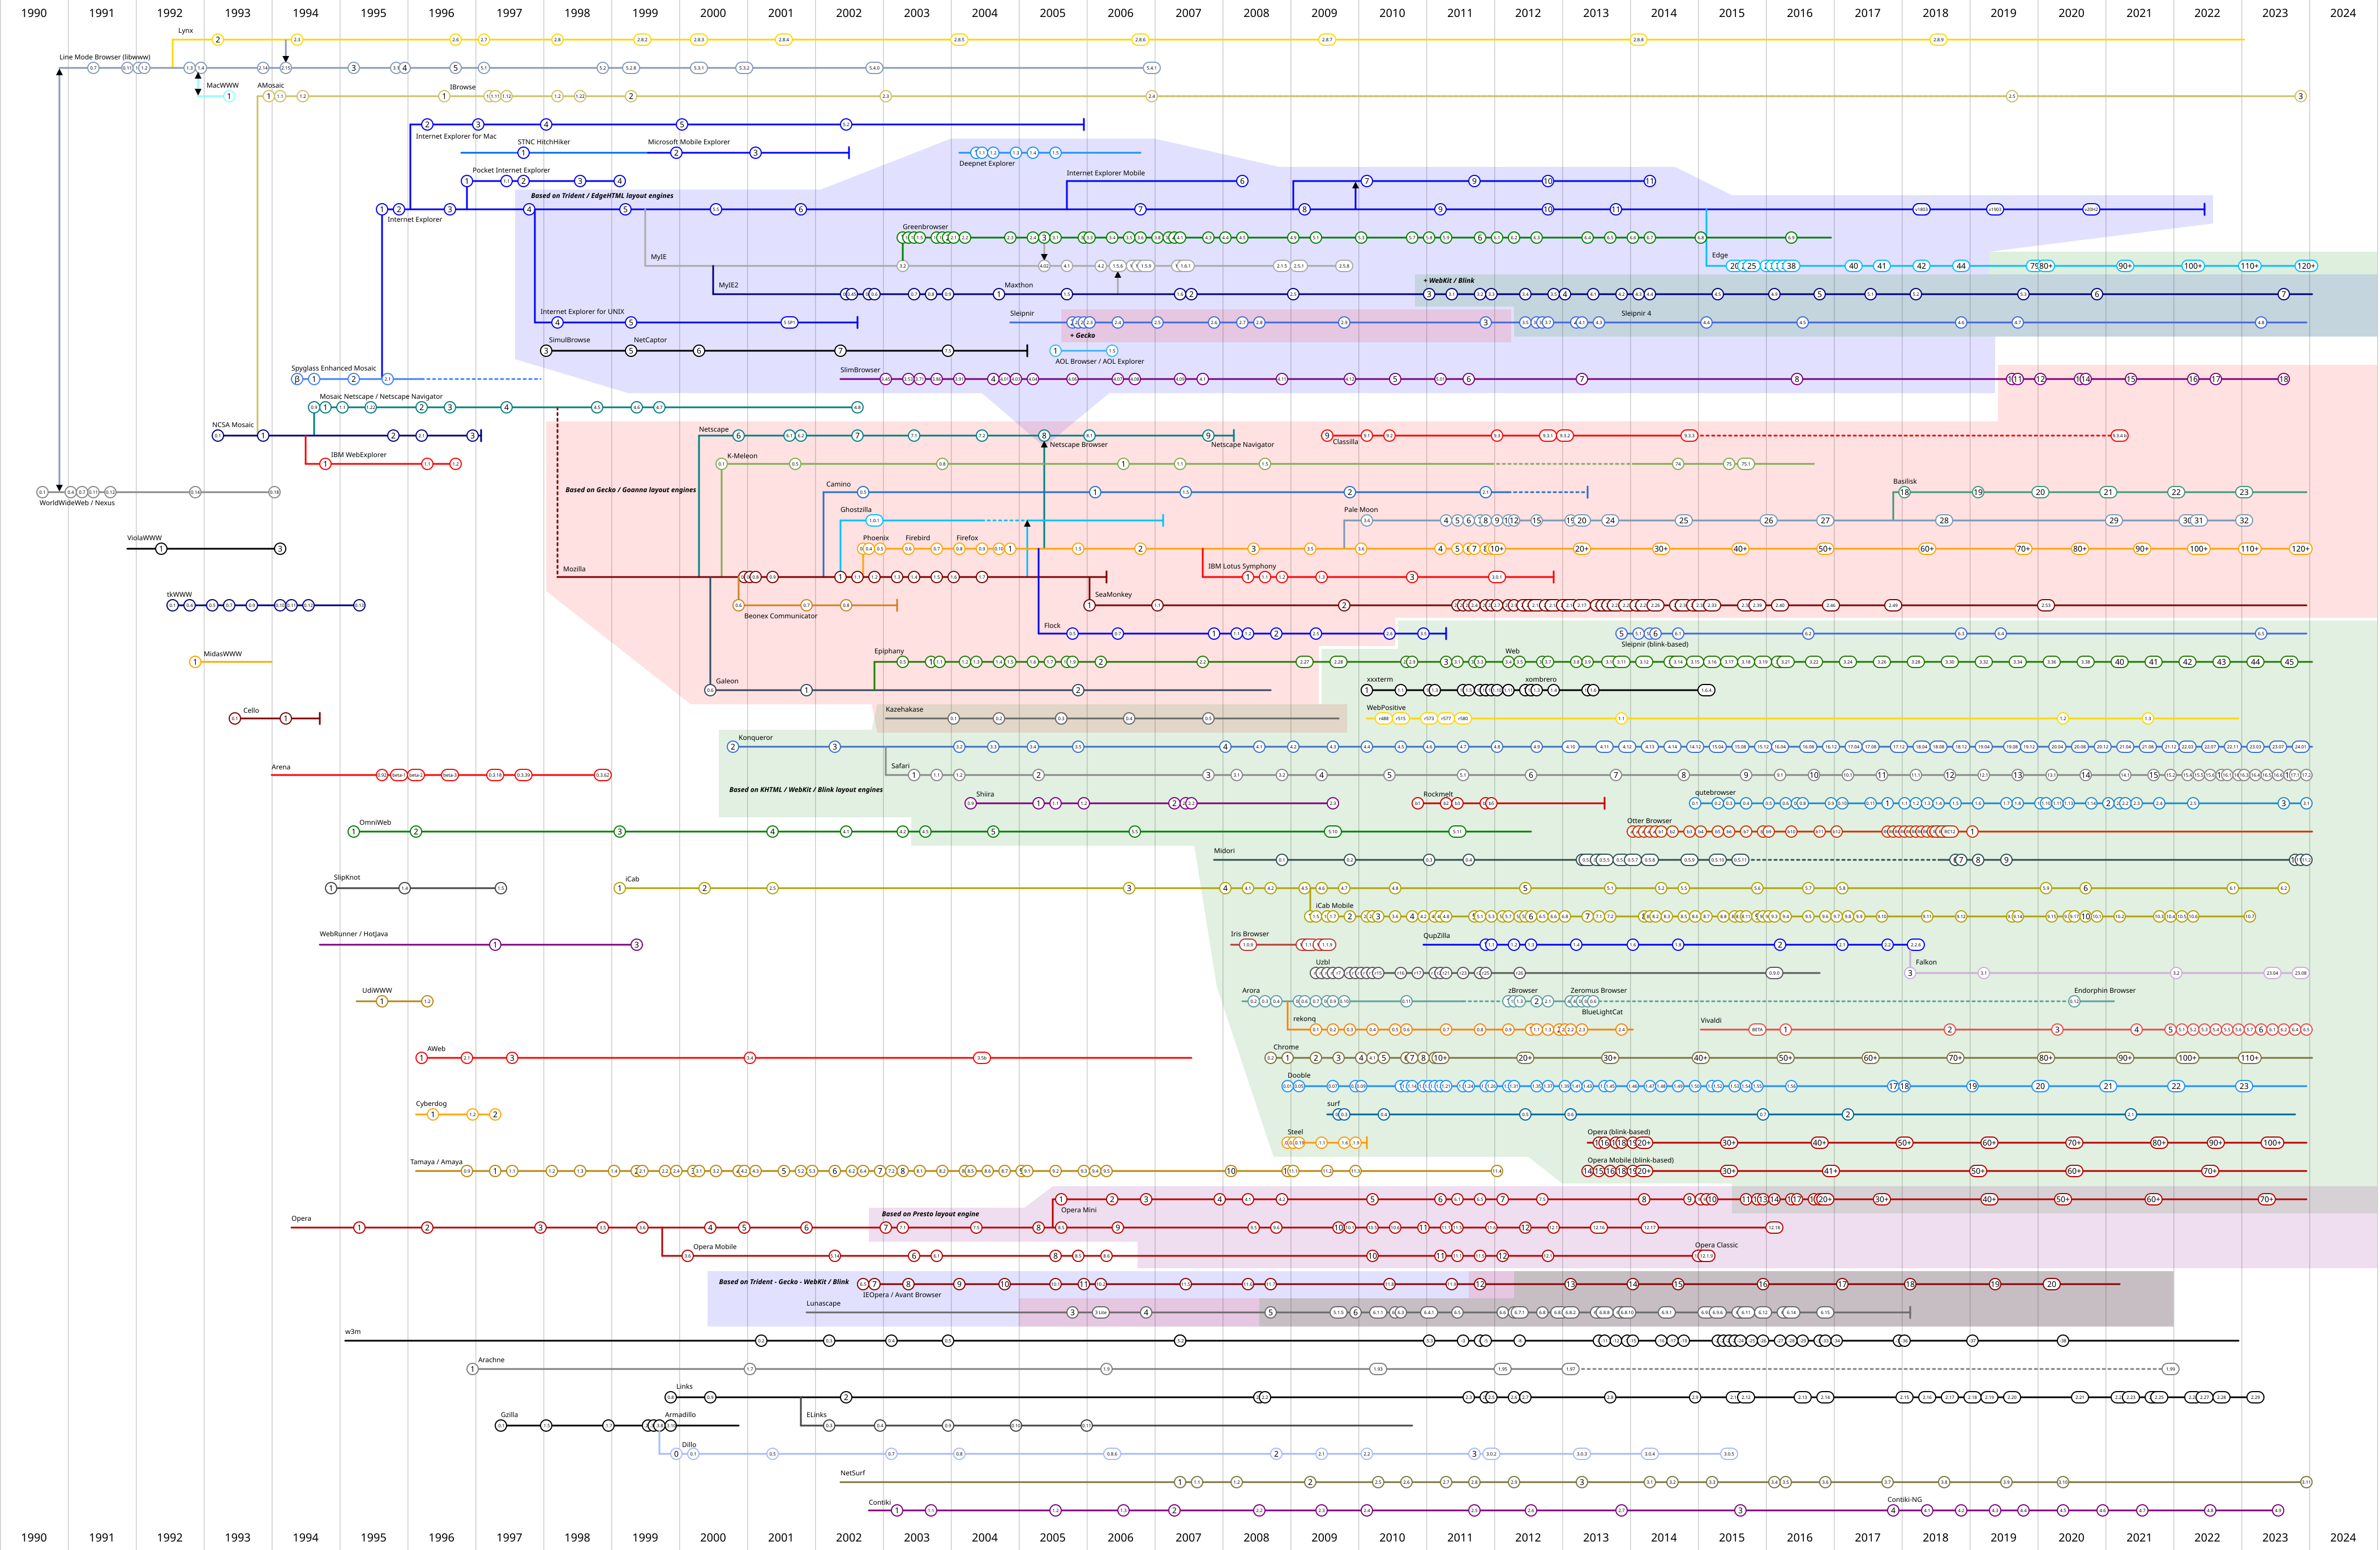Click the 'Ghostzilla' label
Image resolution: width=2380 pixels, height=1550 pixels.
(x=855, y=510)
